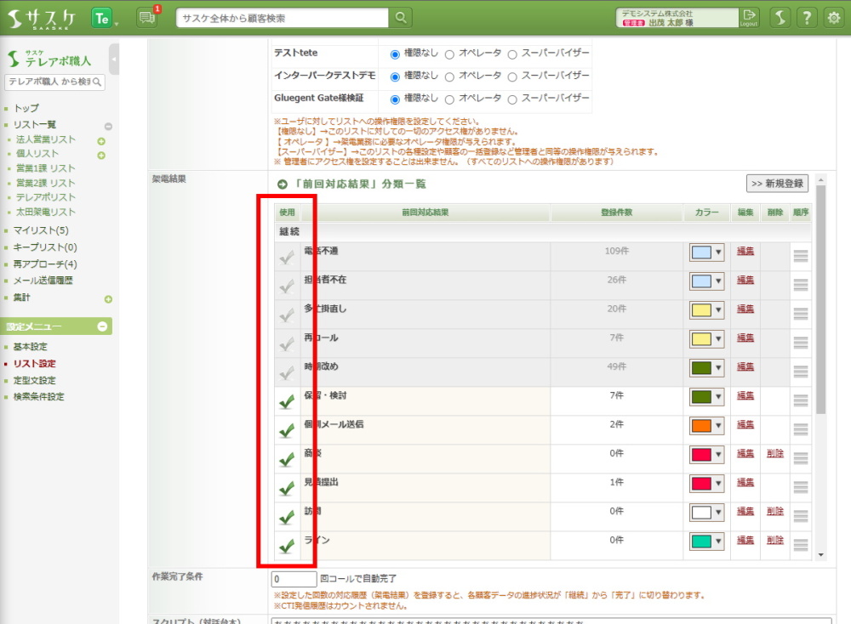Click the red color swatch for 見積提出
This screenshot has width=851, height=624.
[701, 483]
